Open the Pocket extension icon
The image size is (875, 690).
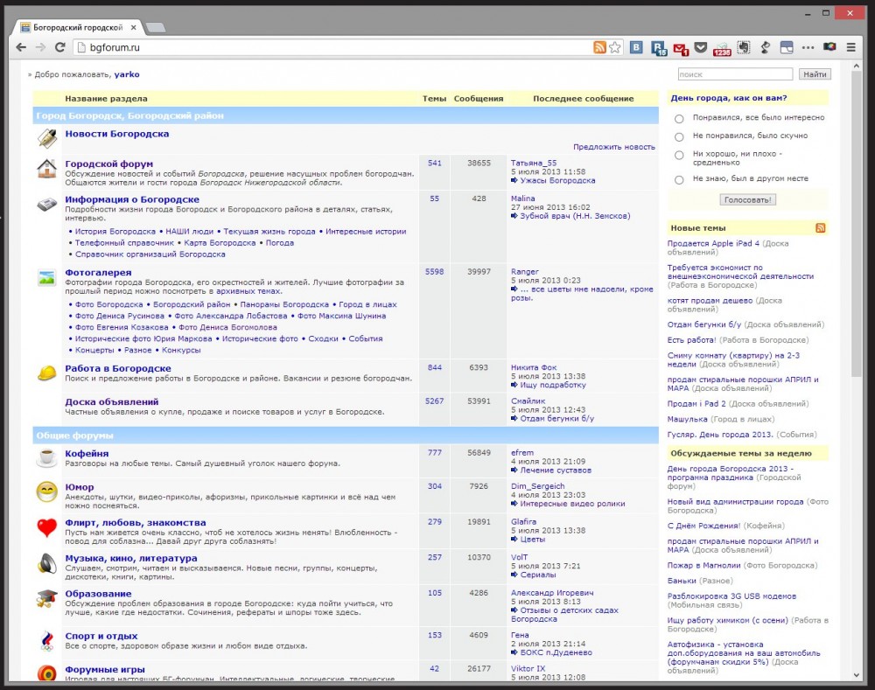(701, 47)
